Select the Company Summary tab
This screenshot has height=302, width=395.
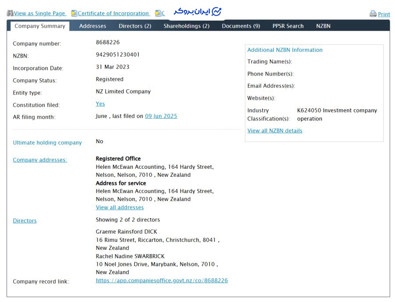(40, 26)
